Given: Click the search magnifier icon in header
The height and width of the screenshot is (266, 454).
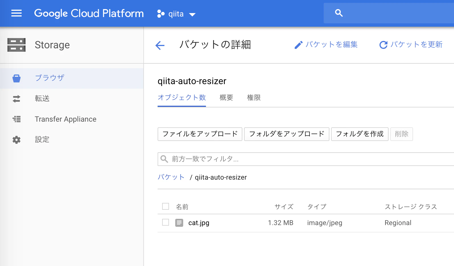Looking at the screenshot, I should coord(339,13).
